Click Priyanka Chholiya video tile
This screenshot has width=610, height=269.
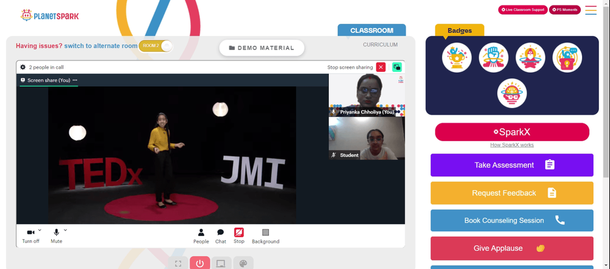pos(367,95)
